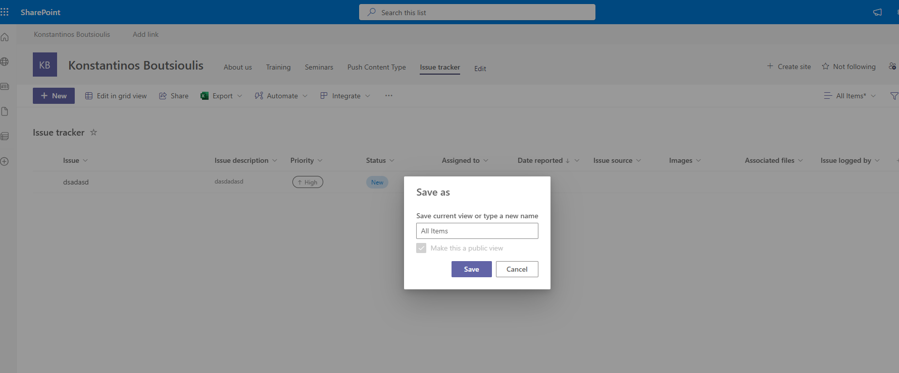Click the dasdadasd description cell
The width and height of the screenshot is (899, 373).
pyautogui.click(x=229, y=181)
